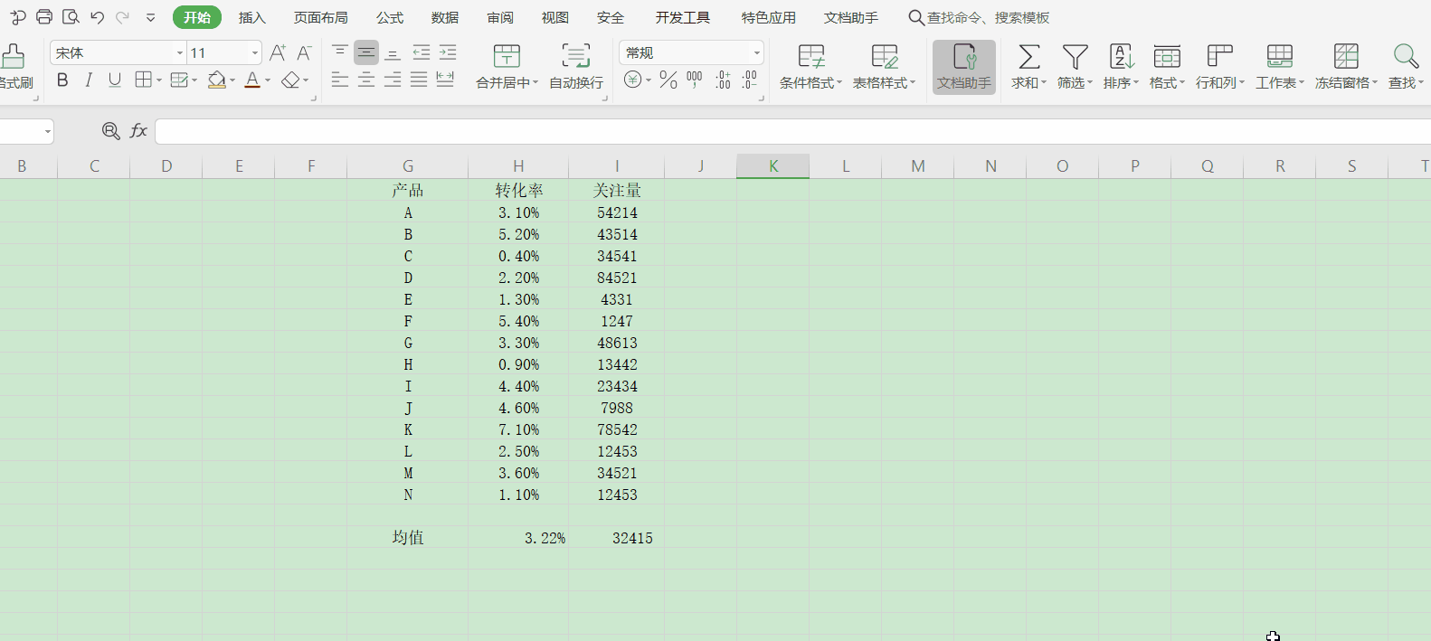Viewport: 1431px width, 641px height.
Task: Click the Freeze Panes (冻结窗格) icon
Action: pos(1346,57)
